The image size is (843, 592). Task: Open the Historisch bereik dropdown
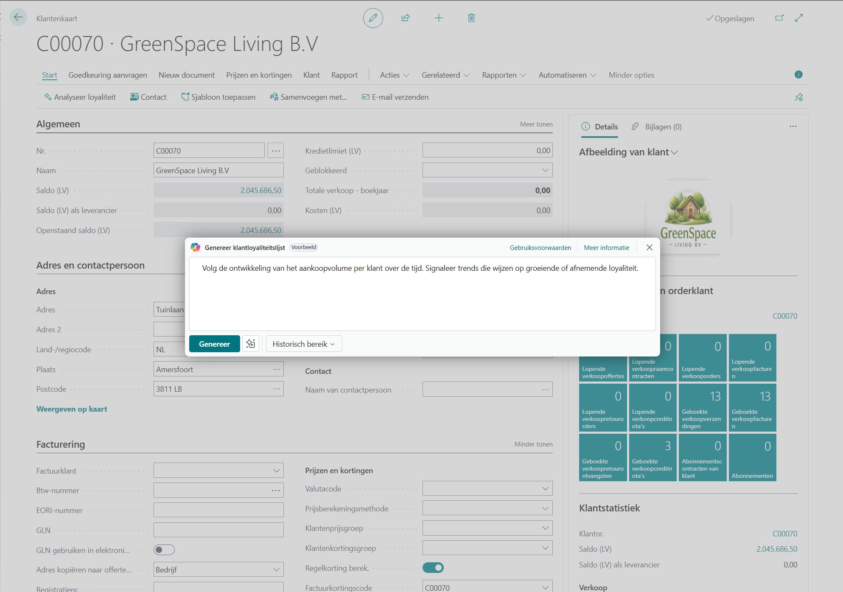[x=304, y=344]
